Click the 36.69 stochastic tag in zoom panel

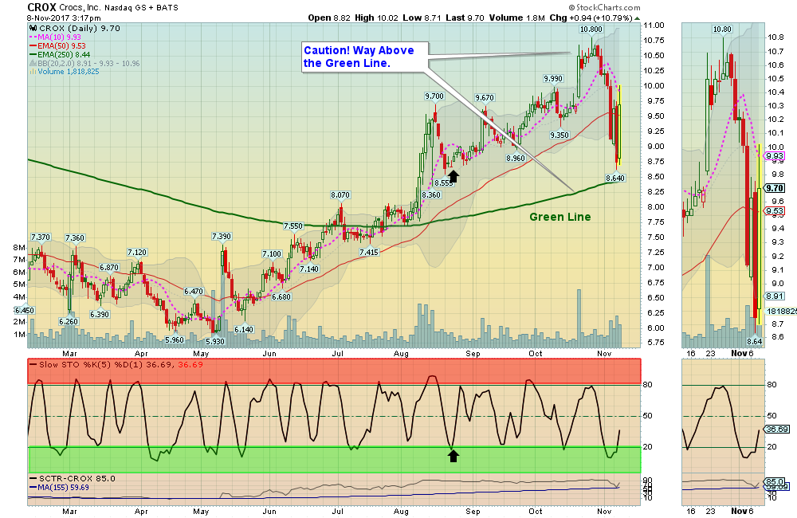(x=776, y=430)
